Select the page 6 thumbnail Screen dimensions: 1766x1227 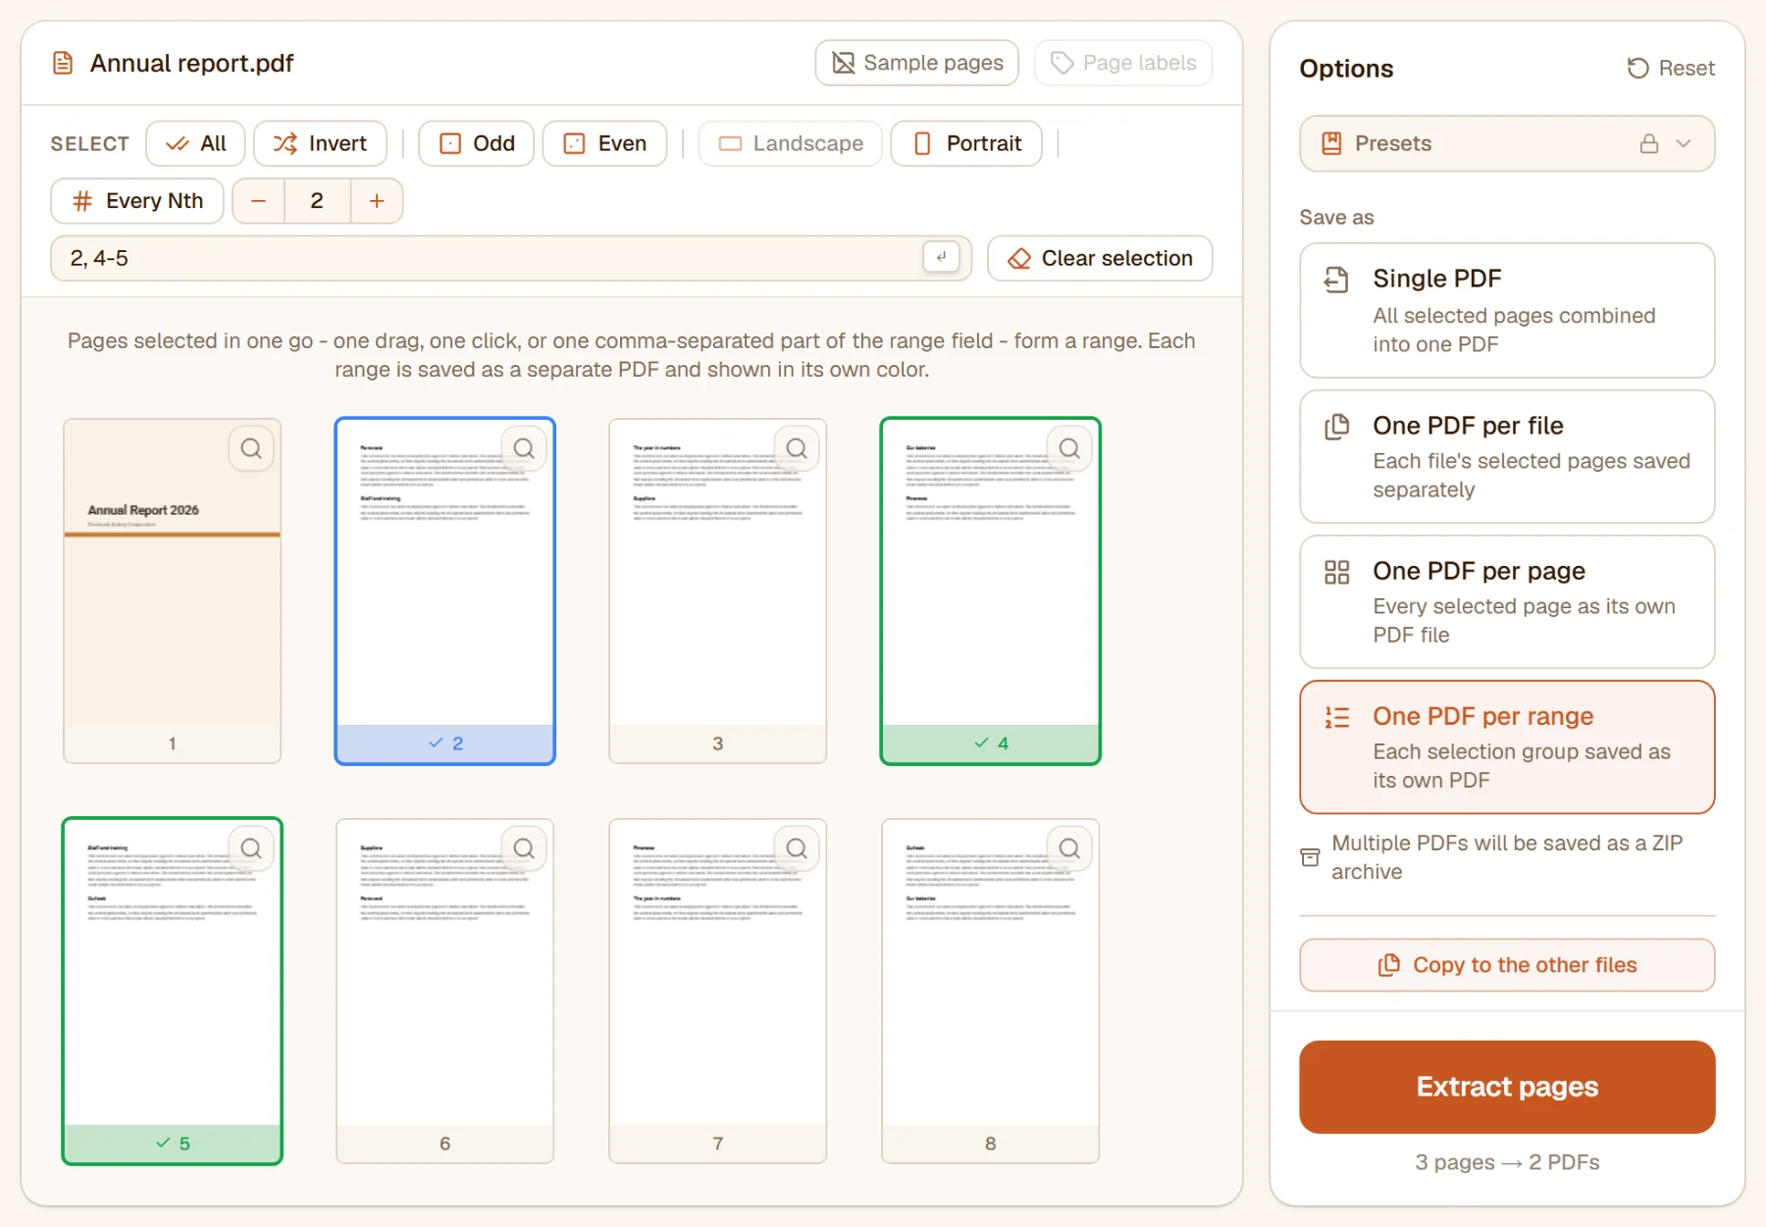point(444,991)
